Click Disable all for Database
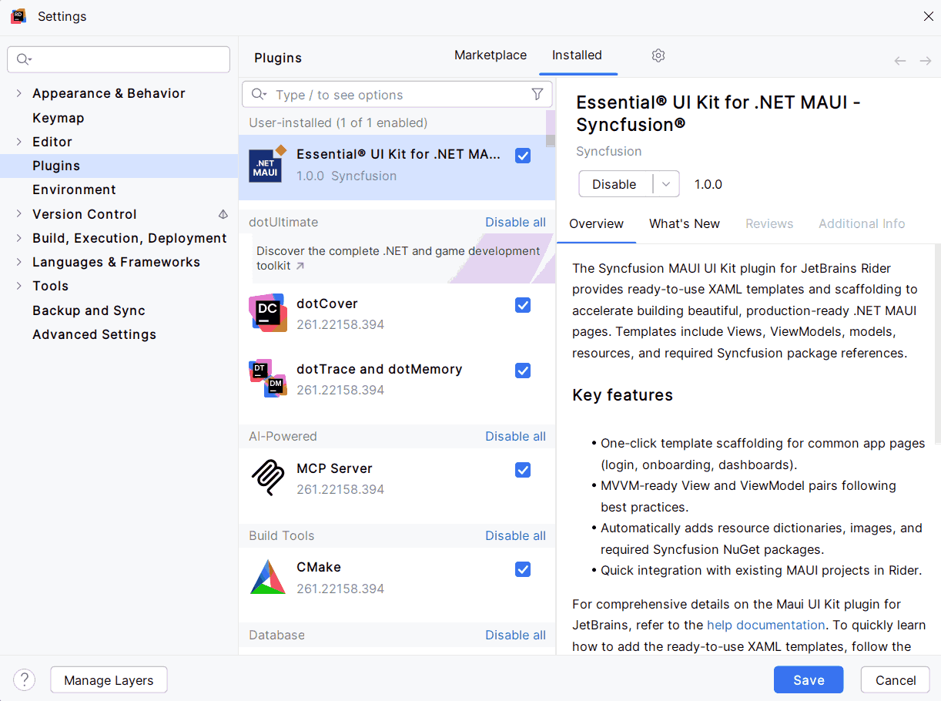The height and width of the screenshot is (701, 941). pos(515,635)
